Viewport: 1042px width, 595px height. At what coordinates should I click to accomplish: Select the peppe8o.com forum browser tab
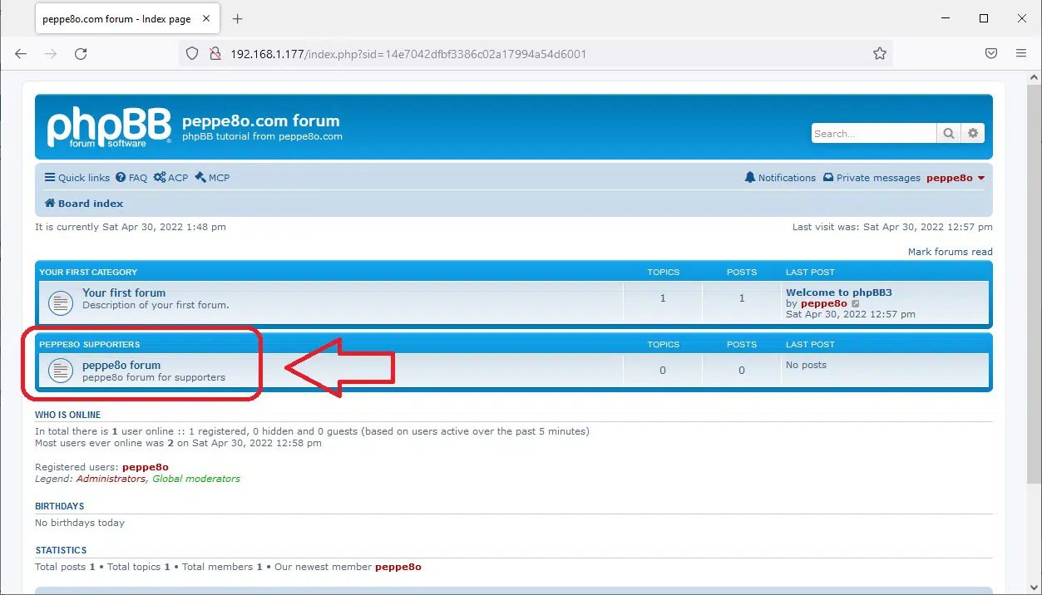click(128, 18)
